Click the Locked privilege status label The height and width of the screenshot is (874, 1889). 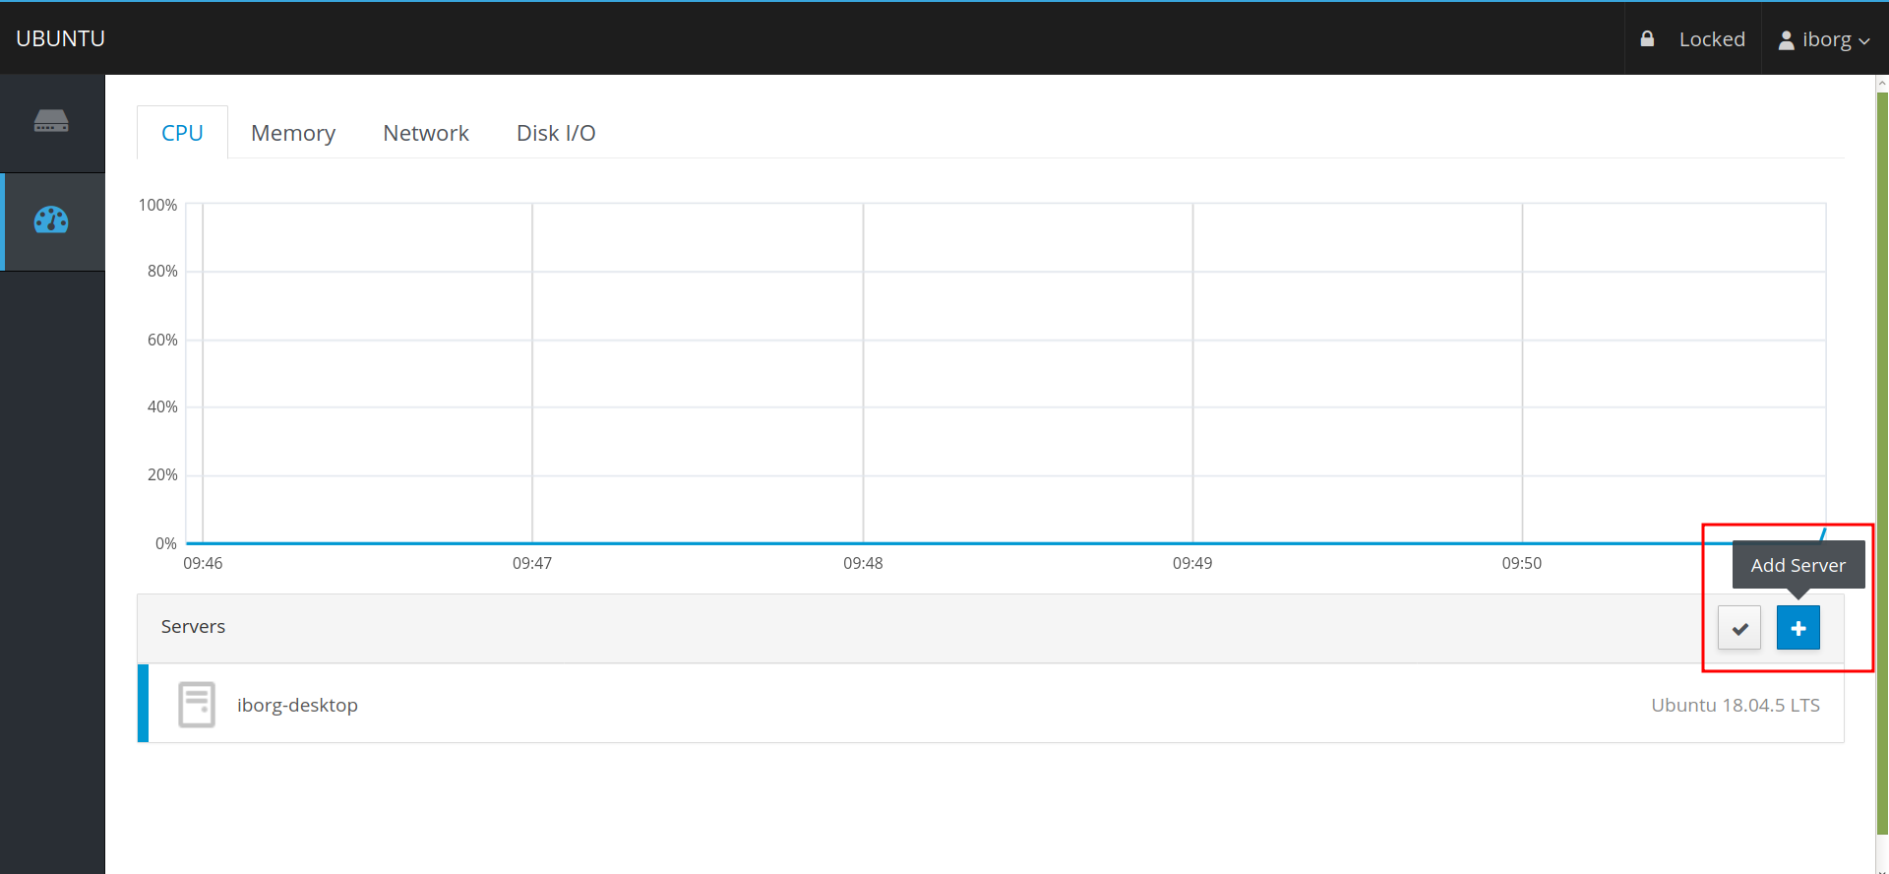click(x=1711, y=39)
